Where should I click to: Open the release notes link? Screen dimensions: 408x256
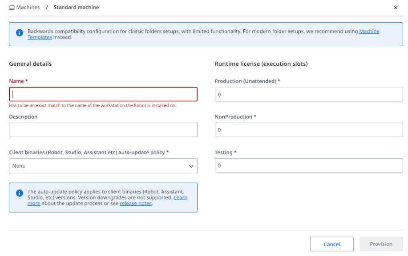pyautogui.click(x=136, y=203)
